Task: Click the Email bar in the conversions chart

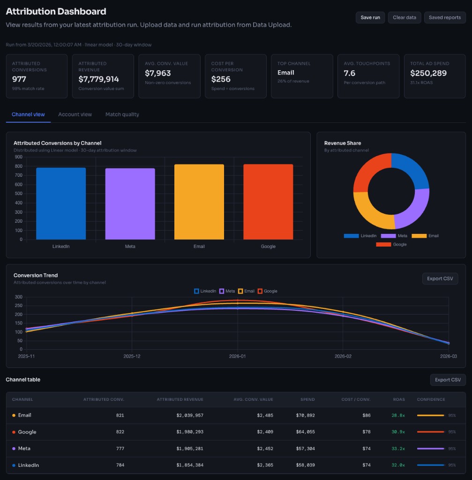Action: [199, 202]
